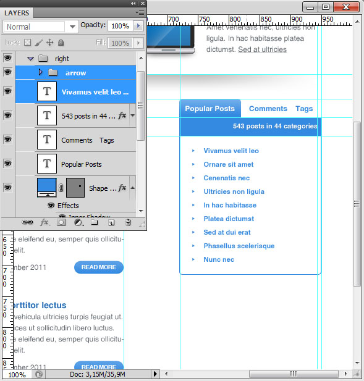Image resolution: width=364 pixels, height=381 pixels.
Task: Toggle visibility of 543 posts layer
Action: coord(7,115)
